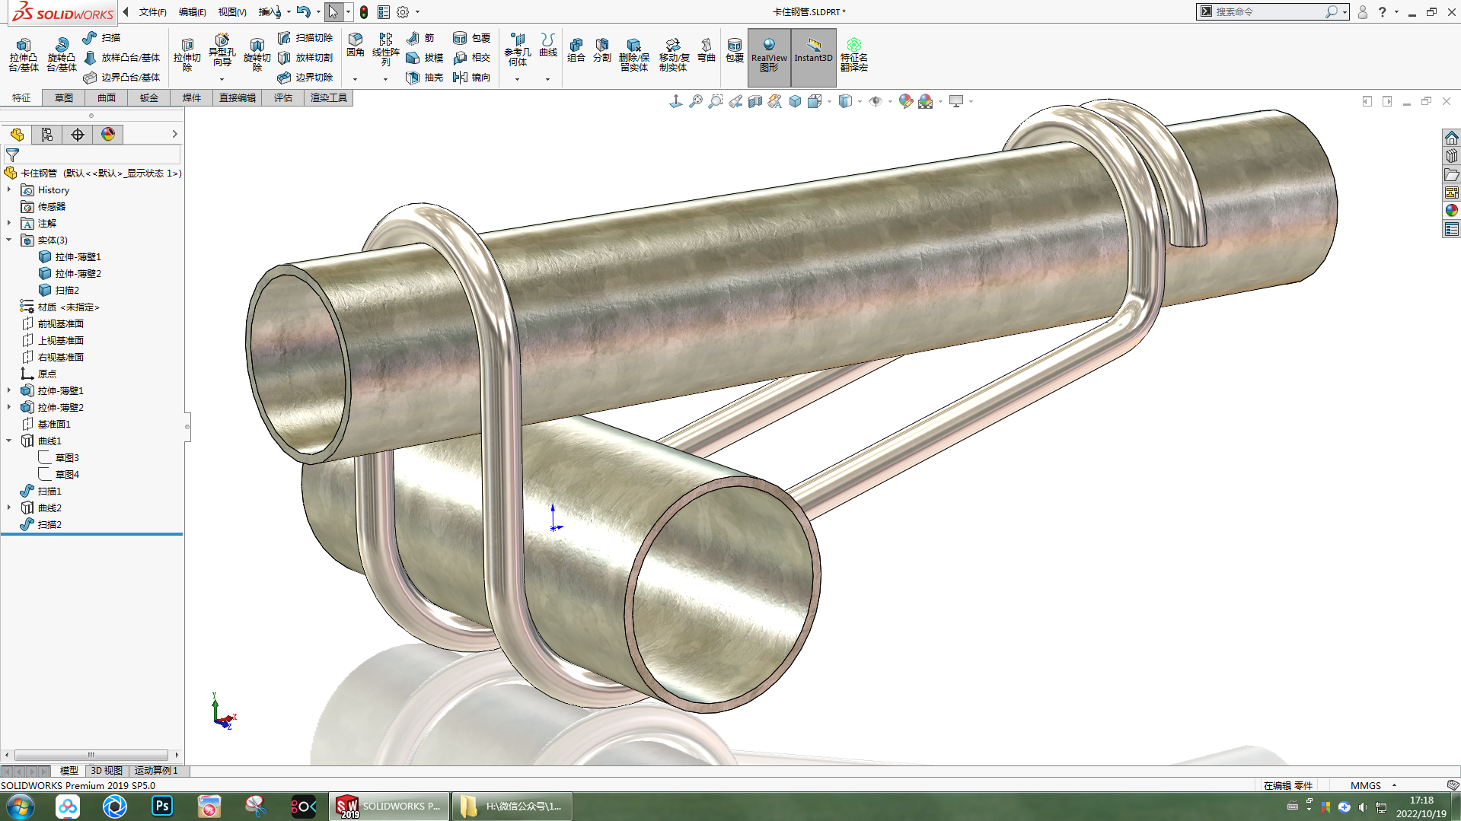1461x821 pixels.
Task: Click the Windows Start button
Action: pyautogui.click(x=20, y=806)
